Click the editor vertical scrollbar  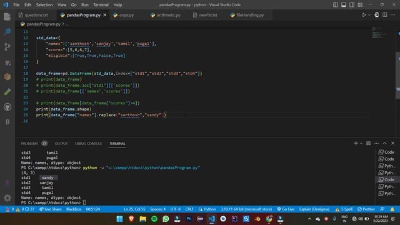[397, 75]
